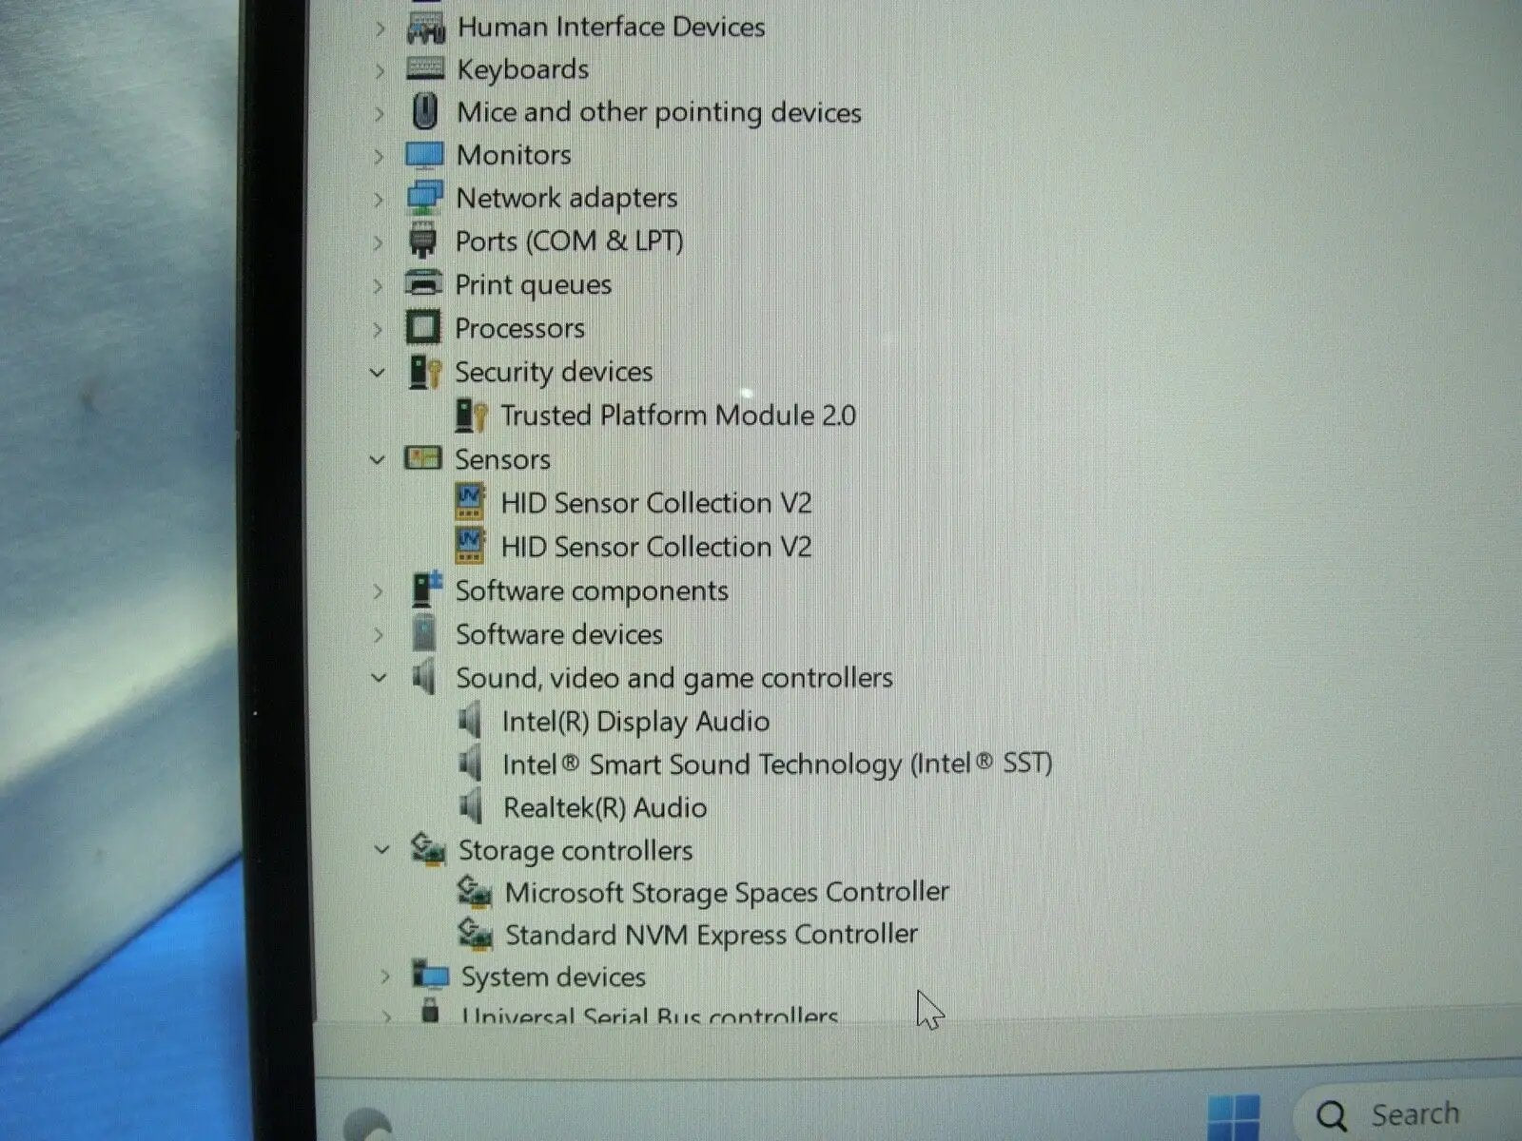Open the Windows Start menu
This screenshot has width=1522, height=1141.
[1234, 1117]
